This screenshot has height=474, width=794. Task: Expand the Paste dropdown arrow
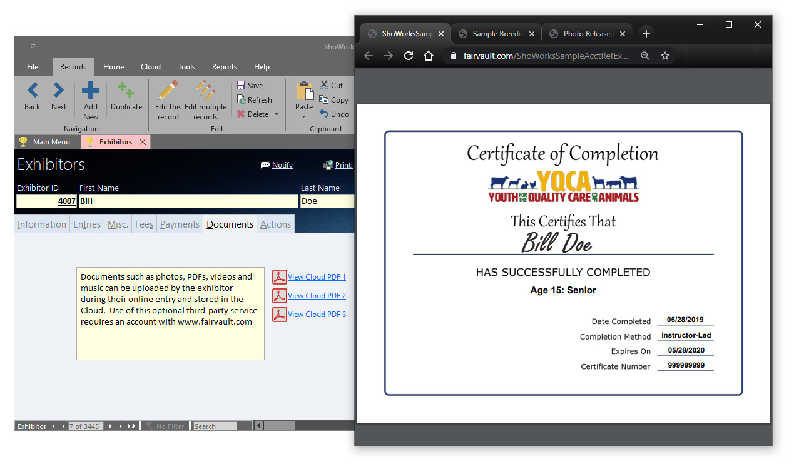coord(304,116)
